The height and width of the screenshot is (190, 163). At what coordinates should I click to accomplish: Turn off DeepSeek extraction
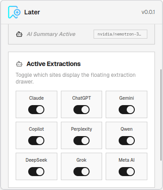[36, 172]
